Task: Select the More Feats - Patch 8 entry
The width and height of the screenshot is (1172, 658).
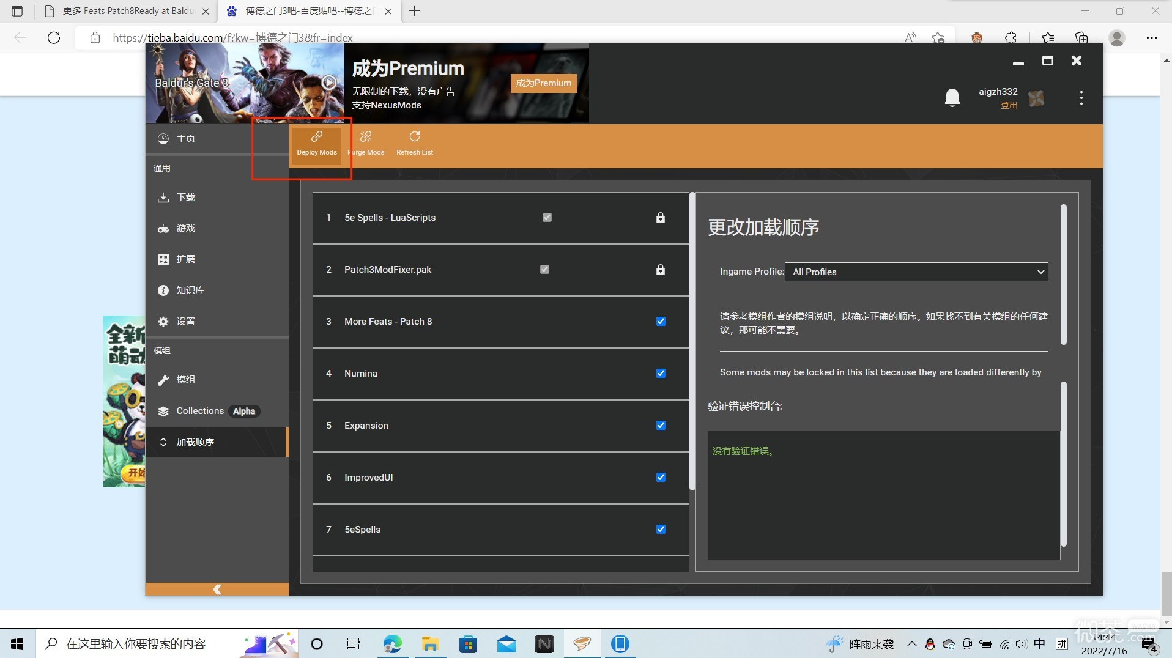Action: [500, 322]
